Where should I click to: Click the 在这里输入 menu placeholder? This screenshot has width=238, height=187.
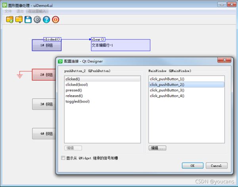coord(37,11)
